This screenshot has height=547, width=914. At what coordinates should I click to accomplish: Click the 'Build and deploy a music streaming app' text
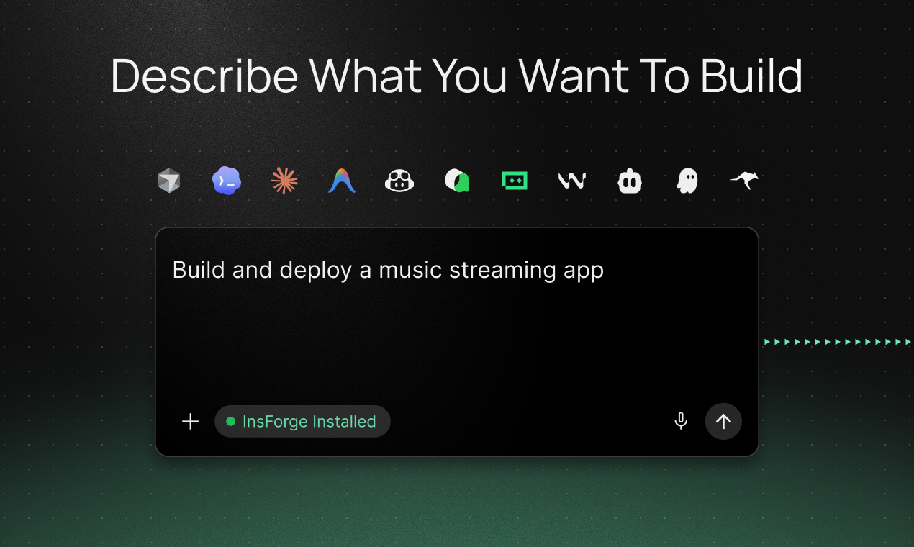(x=388, y=270)
